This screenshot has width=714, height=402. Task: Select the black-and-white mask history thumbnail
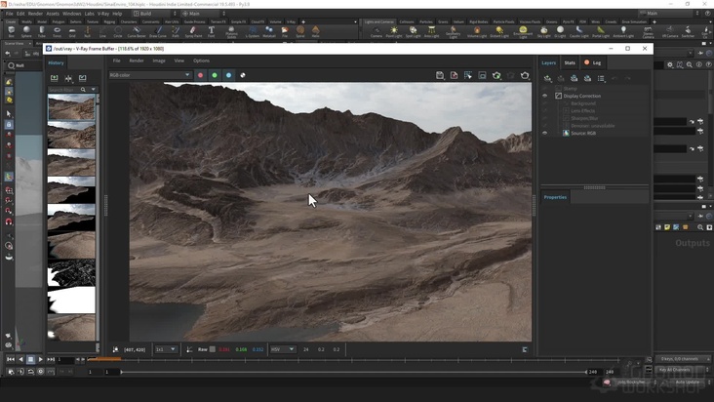coord(71,272)
